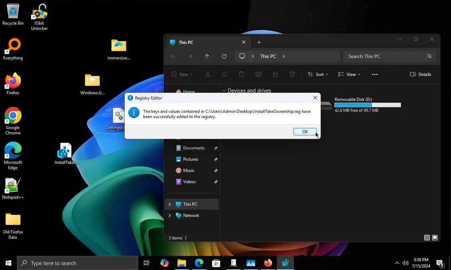Viewport: 451px width, 270px height.
Task: Open File Explorer from the taskbar
Action: [x=181, y=263]
